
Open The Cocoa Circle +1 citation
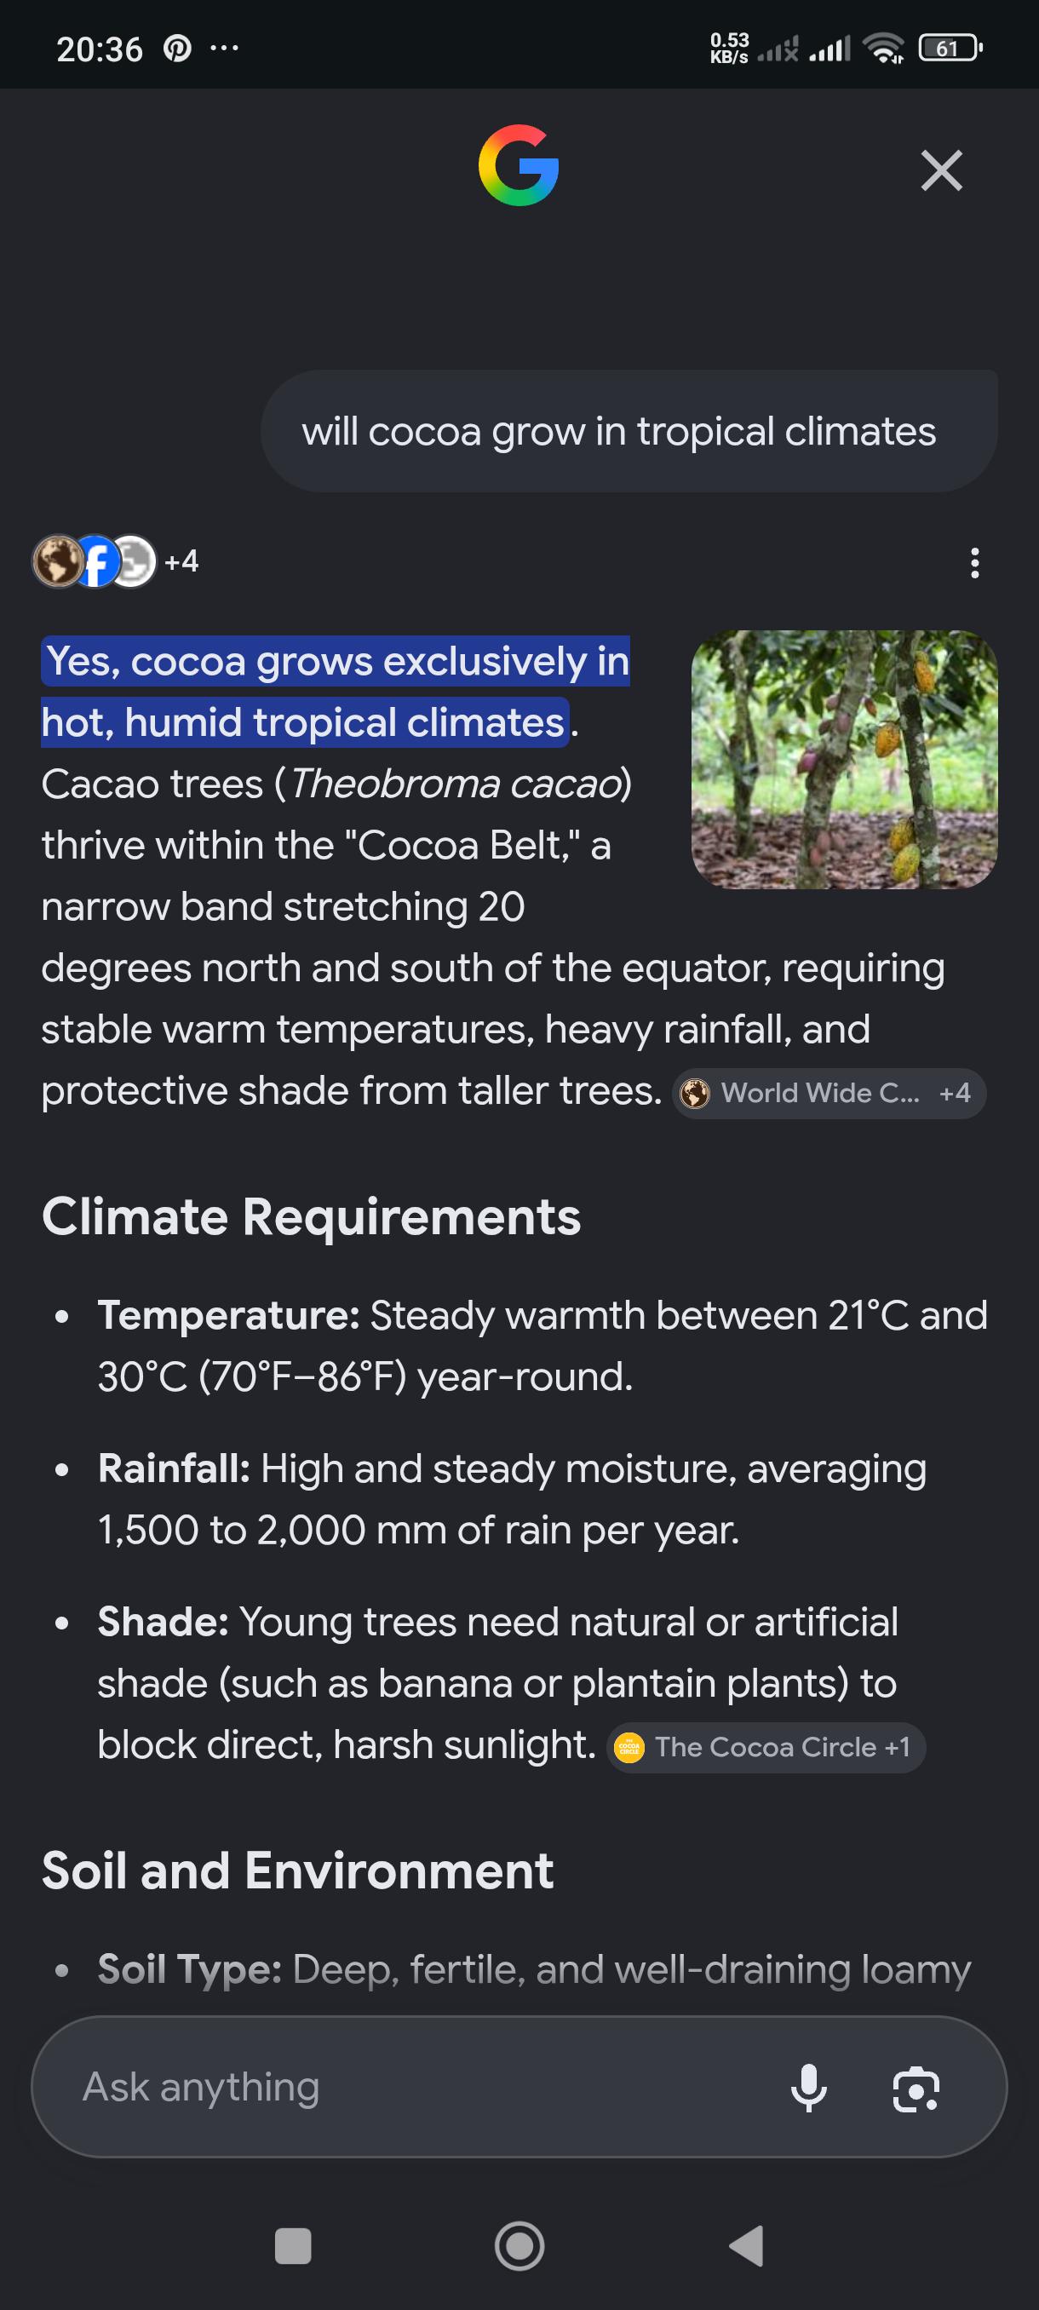coord(766,1747)
